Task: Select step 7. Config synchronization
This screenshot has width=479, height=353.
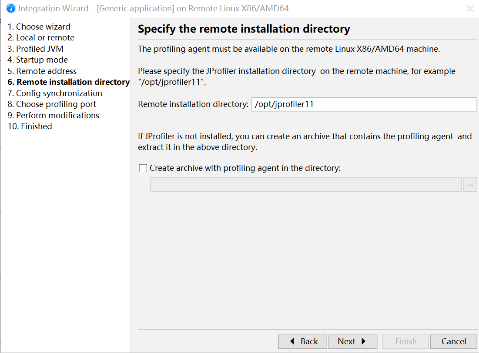Action: pos(55,93)
